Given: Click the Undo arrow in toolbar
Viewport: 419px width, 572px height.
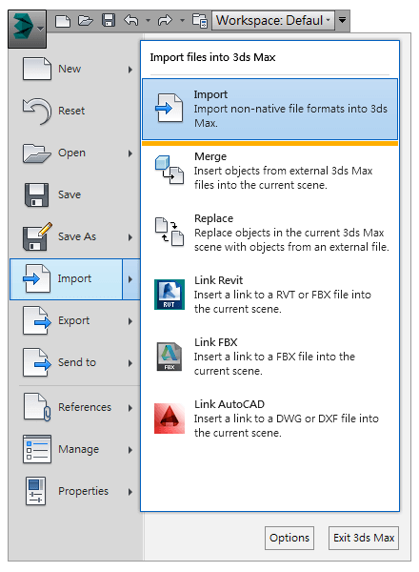Looking at the screenshot, I should click(x=130, y=20).
